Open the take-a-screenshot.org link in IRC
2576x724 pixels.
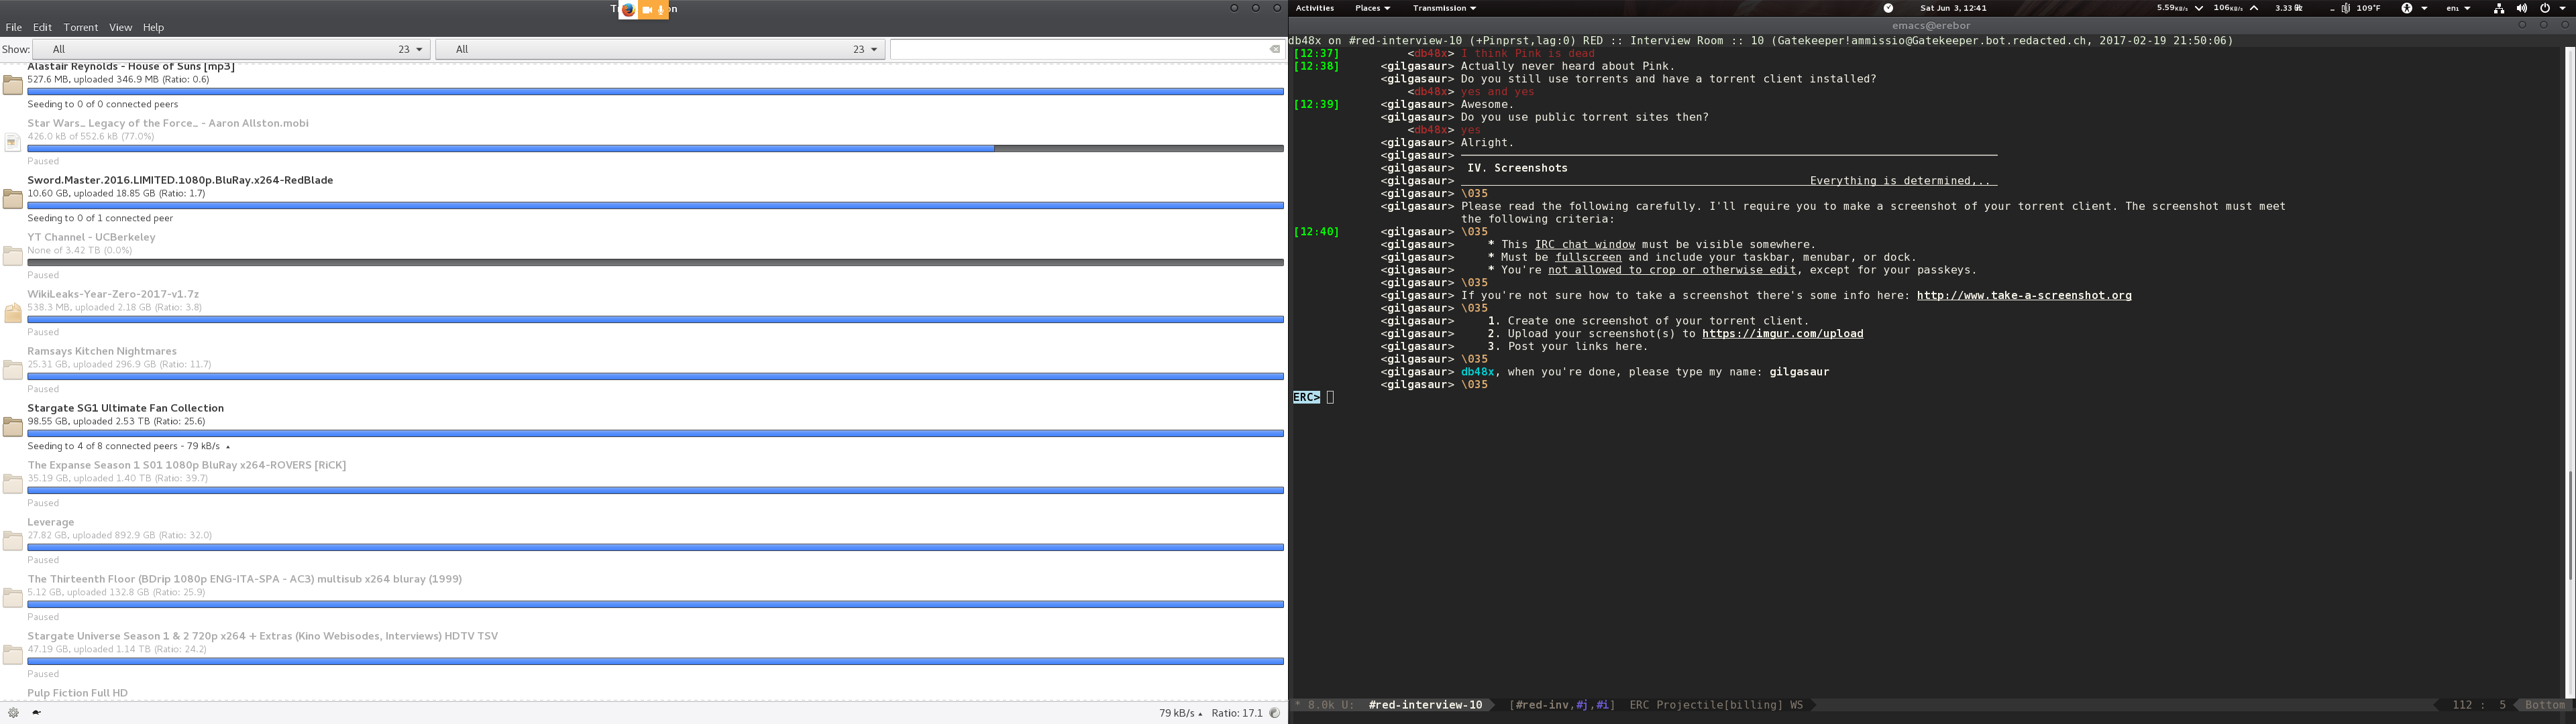2024,295
